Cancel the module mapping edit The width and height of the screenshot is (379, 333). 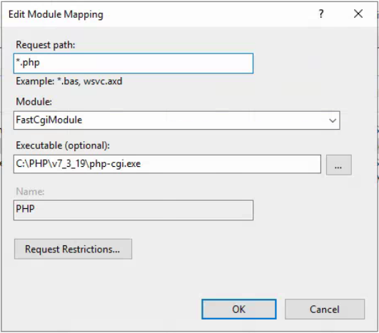[x=325, y=309]
